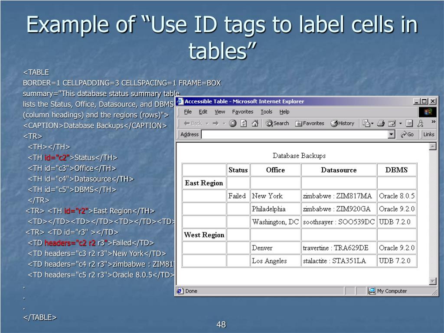
Task: Click the Philadelphia office cell
Action: pyautogui.click(x=275, y=209)
